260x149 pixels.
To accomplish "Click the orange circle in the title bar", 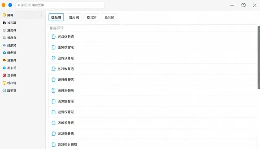I will coord(4,5).
